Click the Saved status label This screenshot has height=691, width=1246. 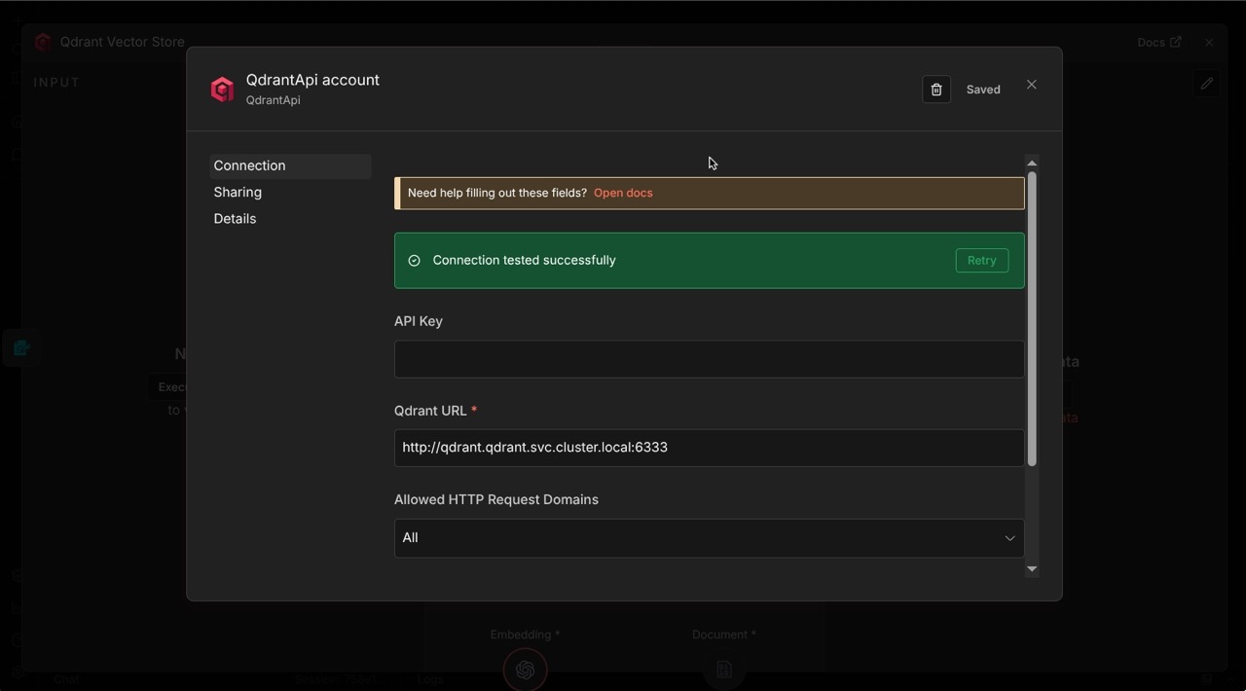(983, 90)
